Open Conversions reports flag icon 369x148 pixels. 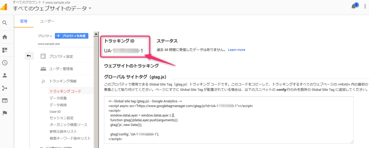click(5, 113)
